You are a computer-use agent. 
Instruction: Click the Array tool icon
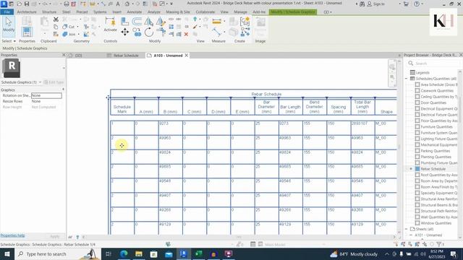click(x=171, y=27)
